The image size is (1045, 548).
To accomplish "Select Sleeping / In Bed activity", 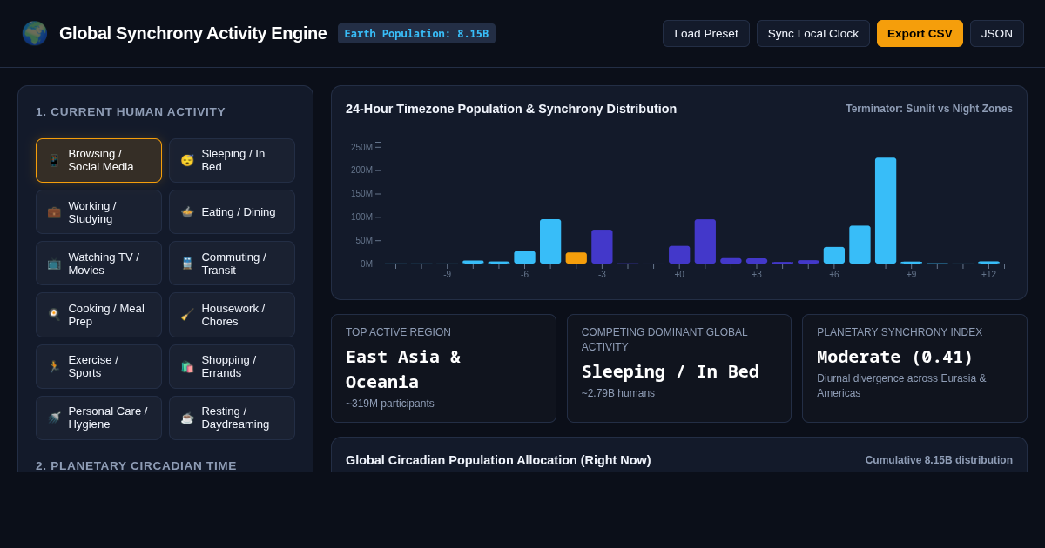I will point(232,161).
